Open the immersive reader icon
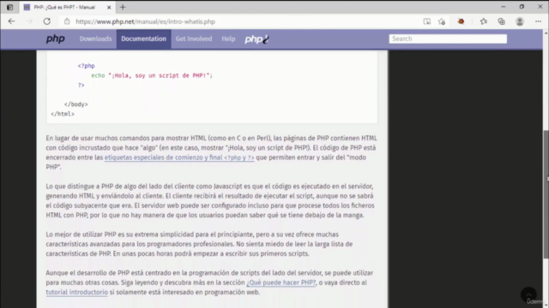549x308 pixels. pos(427,21)
